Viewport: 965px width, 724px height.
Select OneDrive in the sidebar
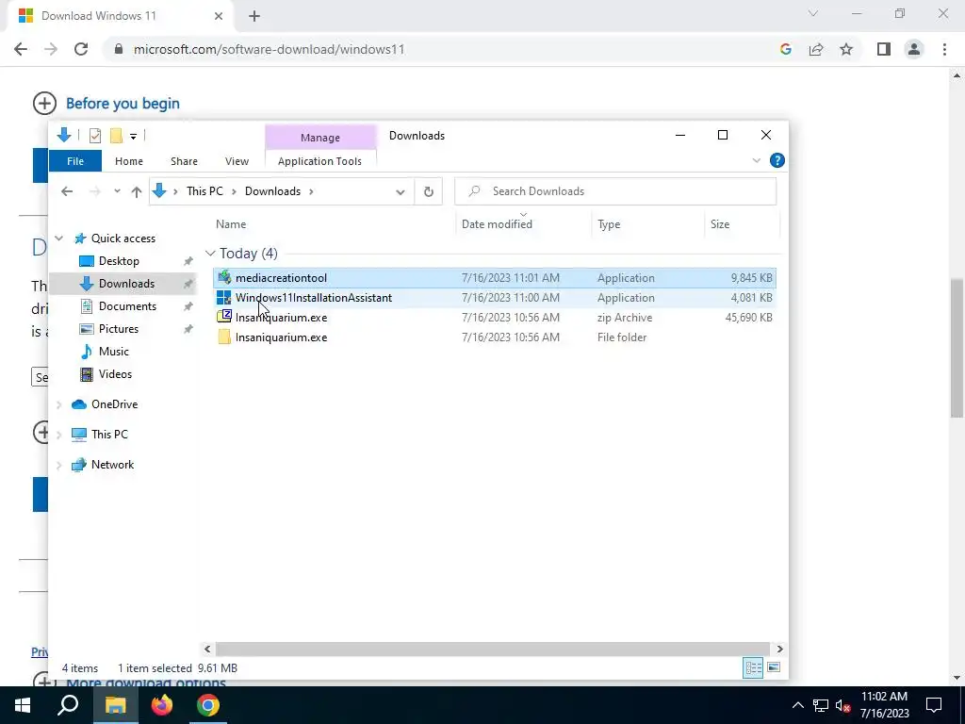point(114,404)
